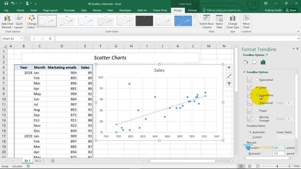This screenshot has width=301, height=169.
Task: Click the Marketing emails header cell
Action: [62, 68]
